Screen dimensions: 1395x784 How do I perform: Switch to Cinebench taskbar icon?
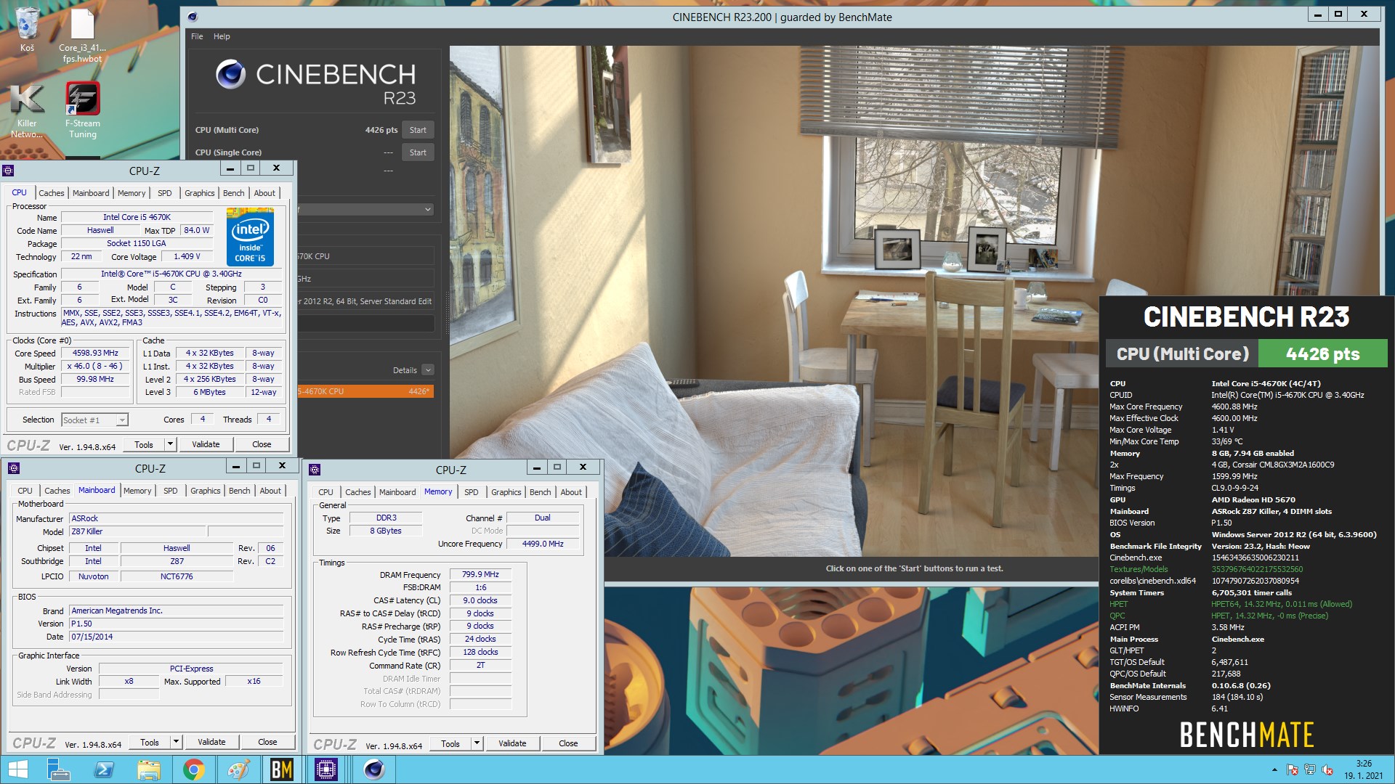[374, 769]
